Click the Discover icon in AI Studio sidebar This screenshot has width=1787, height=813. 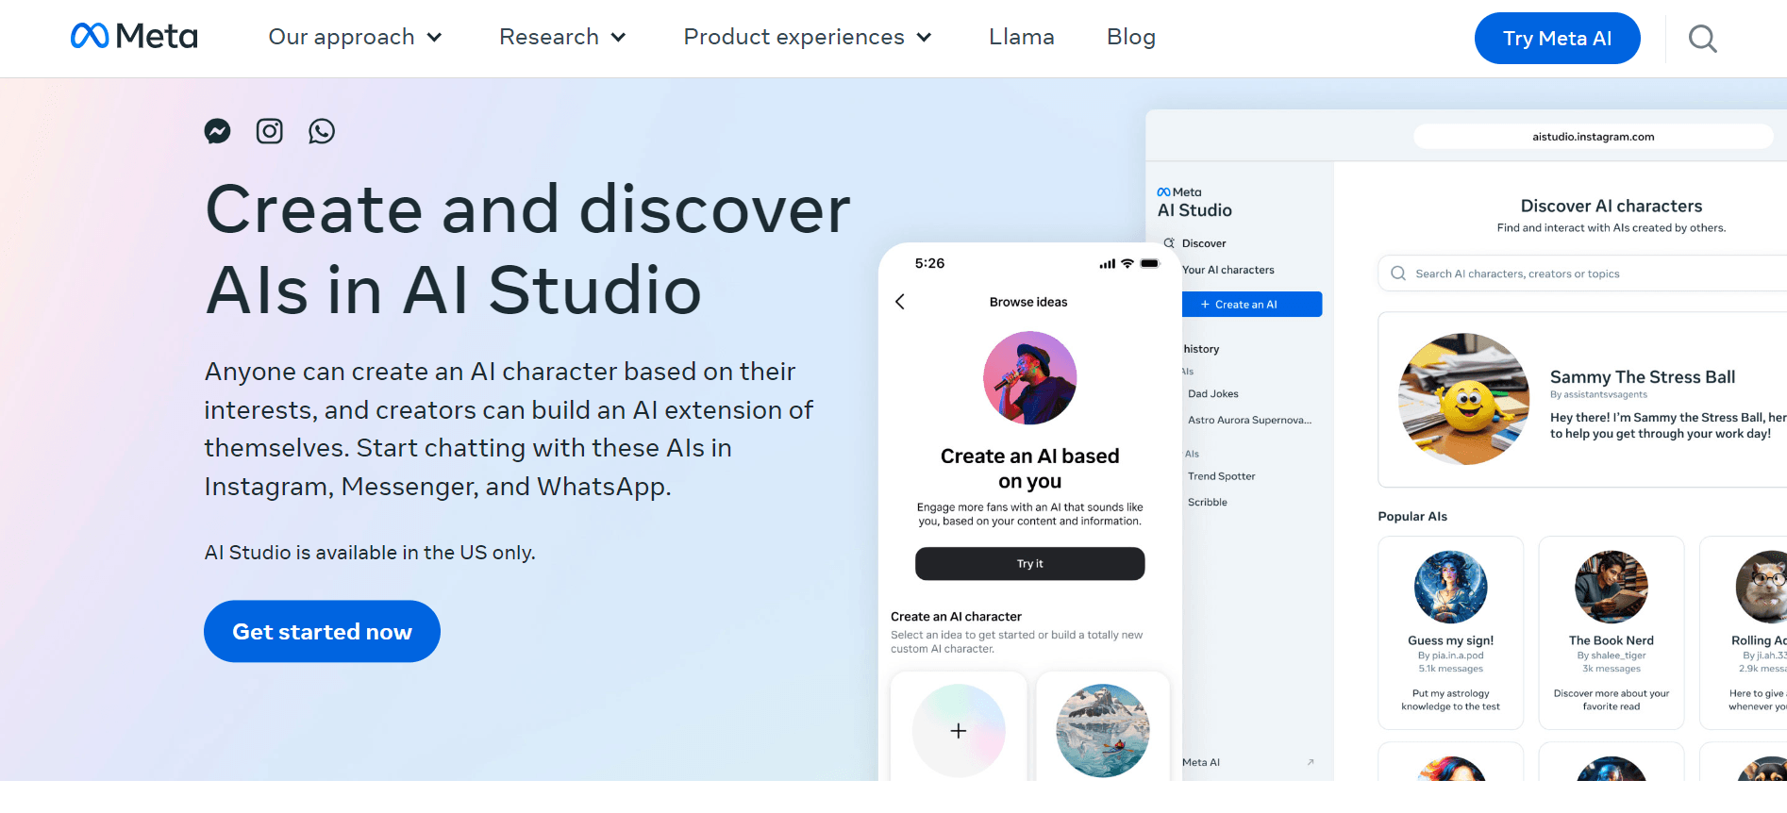(x=1169, y=243)
